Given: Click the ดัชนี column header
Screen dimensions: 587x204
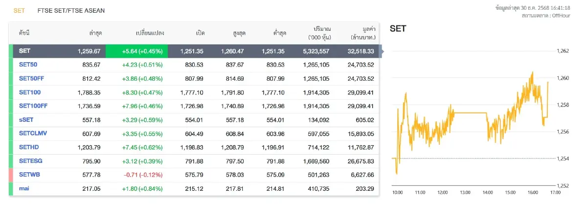Looking at the screenshot, I should [x=24, y=33].
